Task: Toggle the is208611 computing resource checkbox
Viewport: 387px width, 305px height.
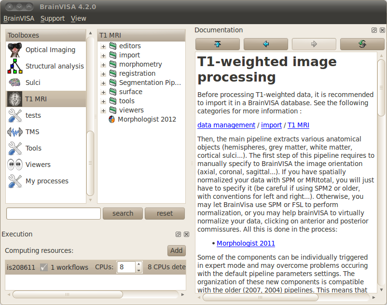Action: tap(44, 267)
